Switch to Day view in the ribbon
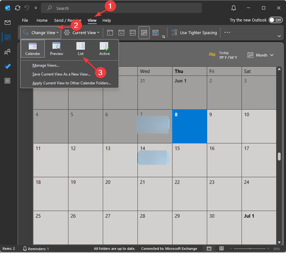This screenshot has width=286, height=253. 110,33
